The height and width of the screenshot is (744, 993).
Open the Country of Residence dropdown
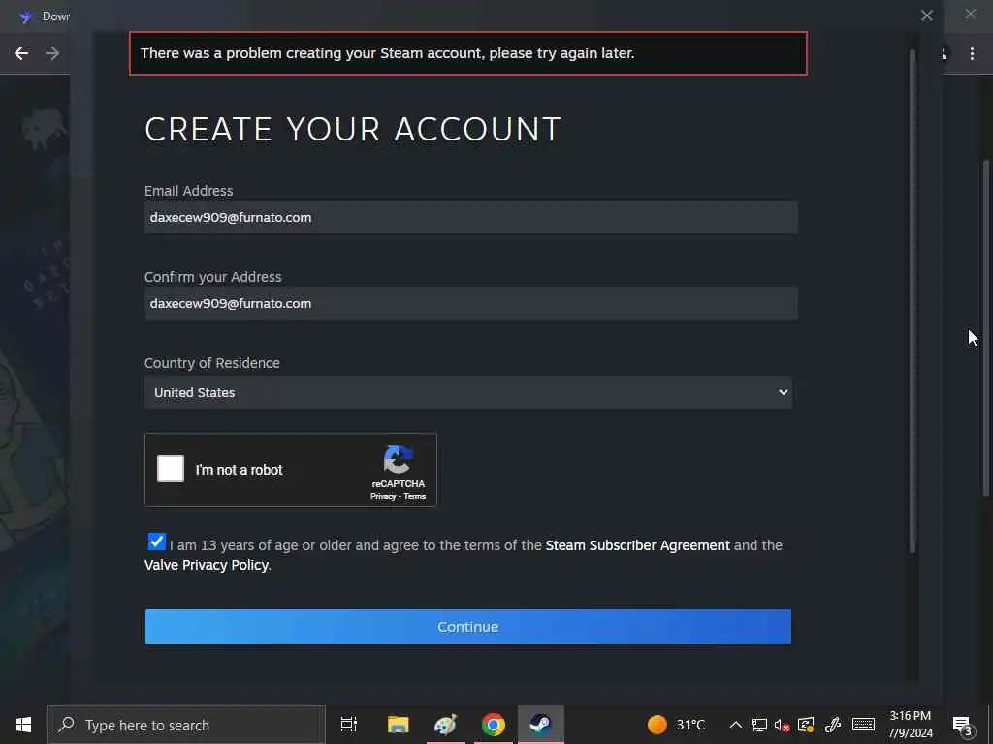(468, 392)
